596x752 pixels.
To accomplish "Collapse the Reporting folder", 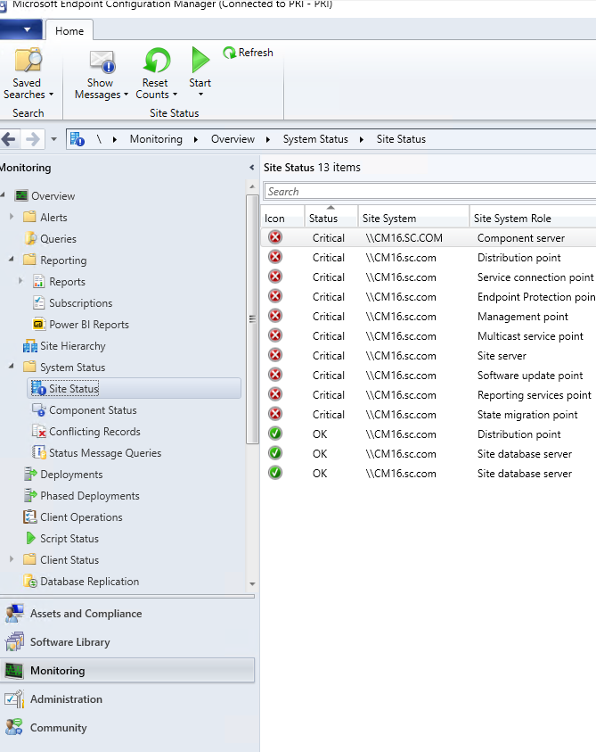I will [x=12, y=259].
